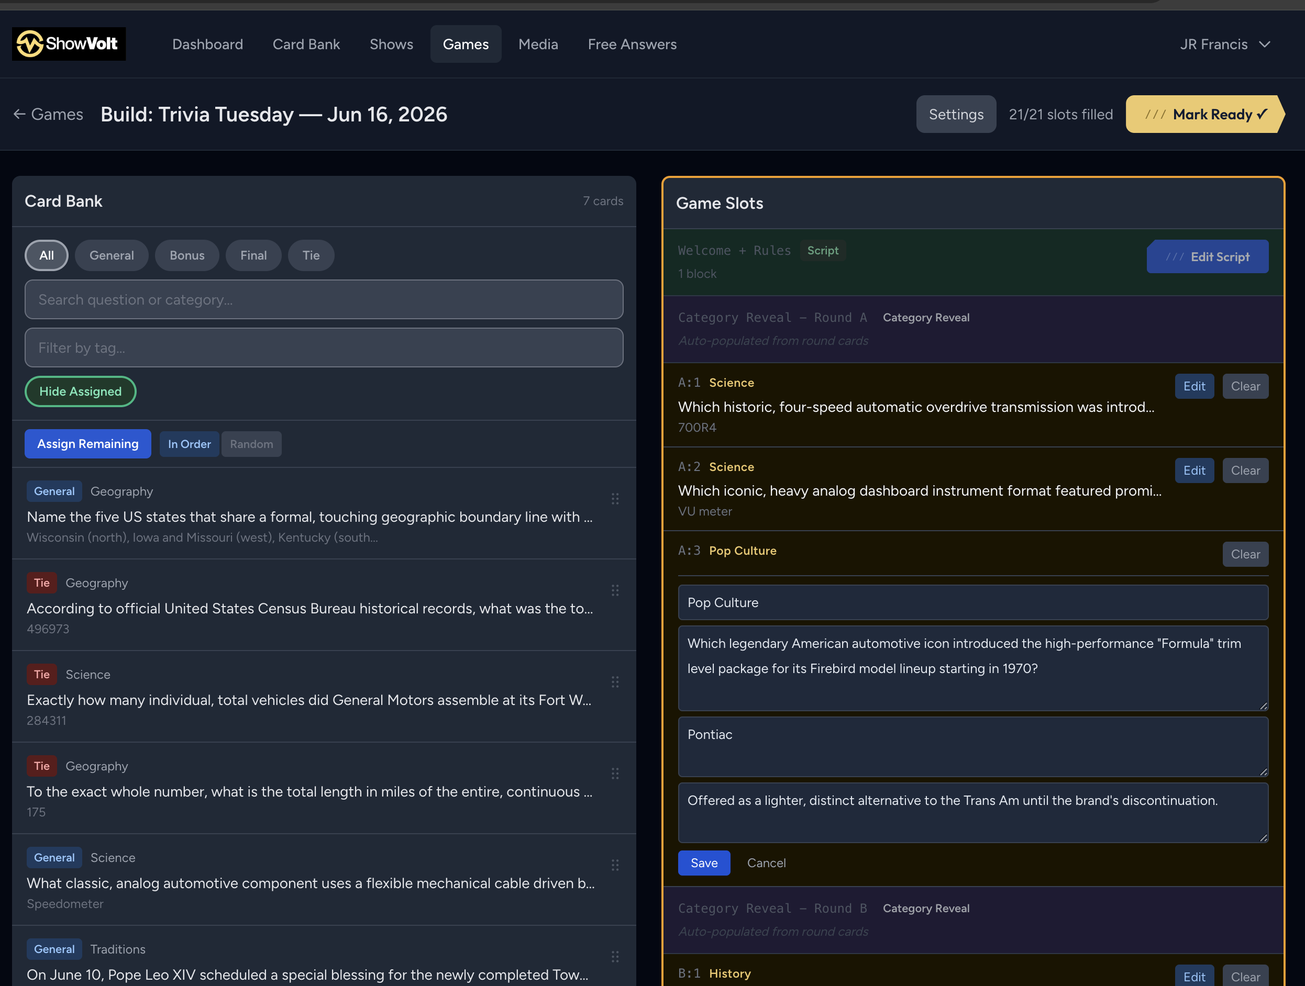Choose Random assignment mode
Image resolution: width=1305 pixels, height=986 pixels.
[x=251, y=443]
